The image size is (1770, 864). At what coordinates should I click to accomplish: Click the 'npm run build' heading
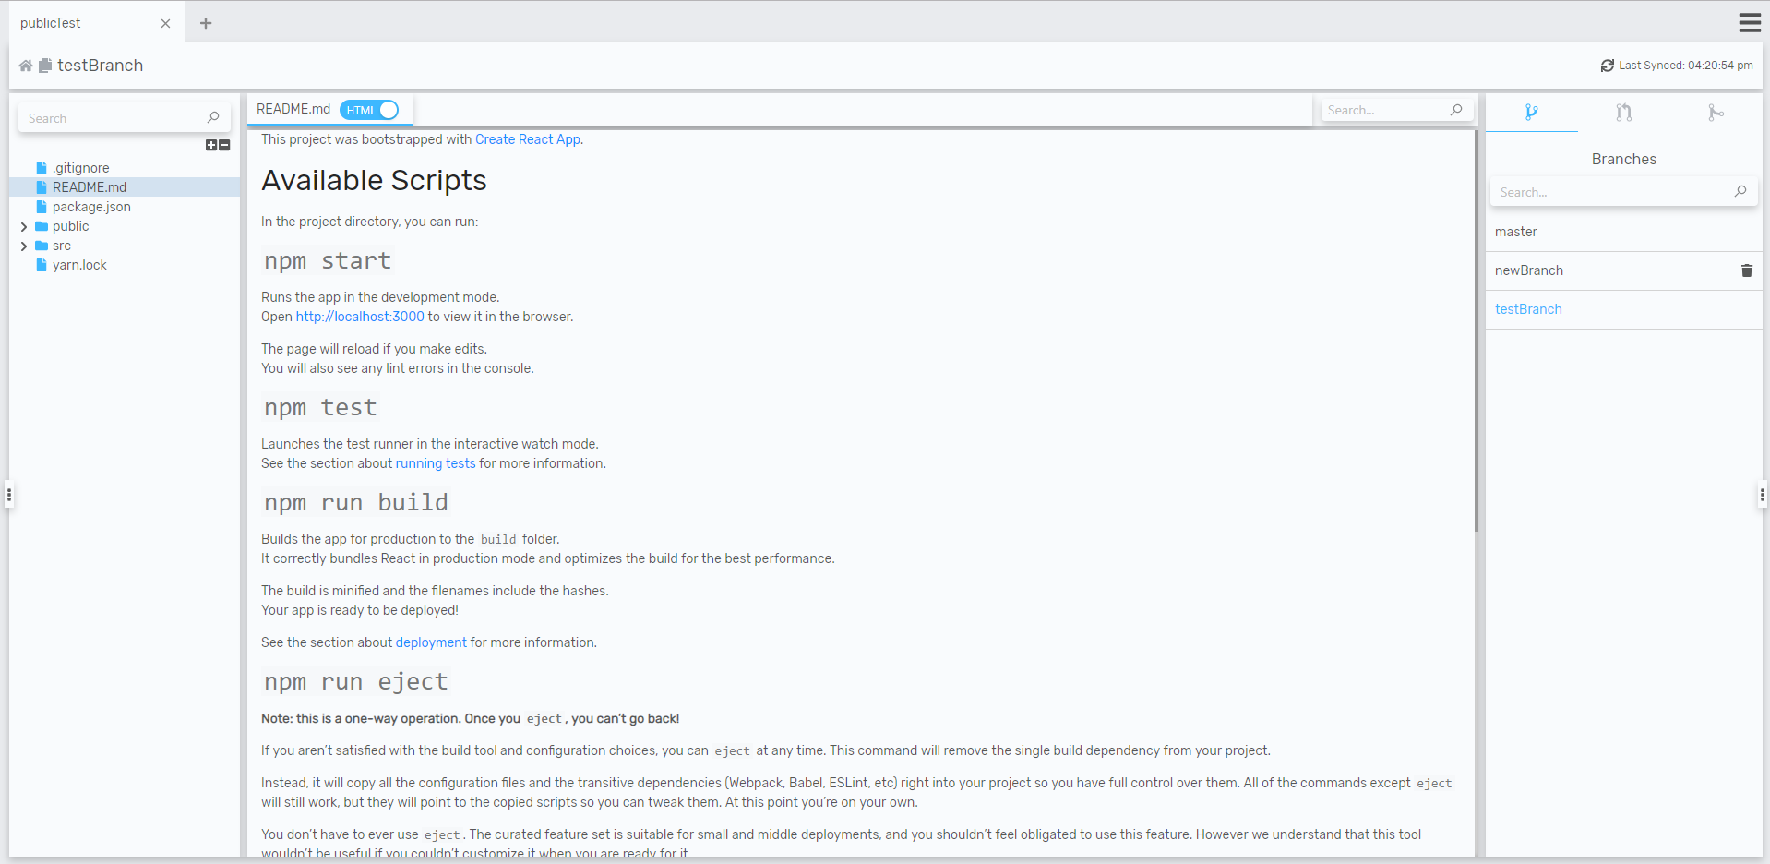click(x=356, y=503)
